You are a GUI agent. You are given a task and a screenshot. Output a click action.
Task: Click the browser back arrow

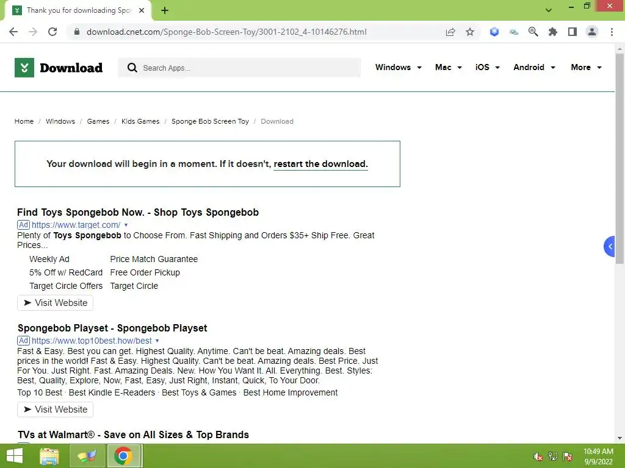coord(13,32)
